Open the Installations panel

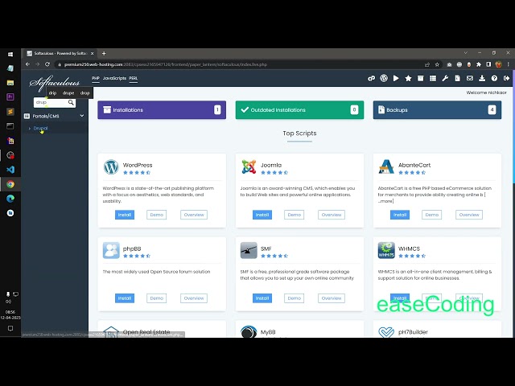pyautogui.click(x=162, y=110)
